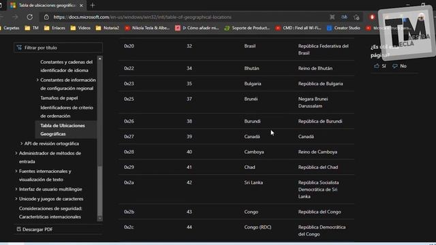Click the Microsoft docs URL in the address bar
Viewport: 436px width, 245px height.
[142, 17]
